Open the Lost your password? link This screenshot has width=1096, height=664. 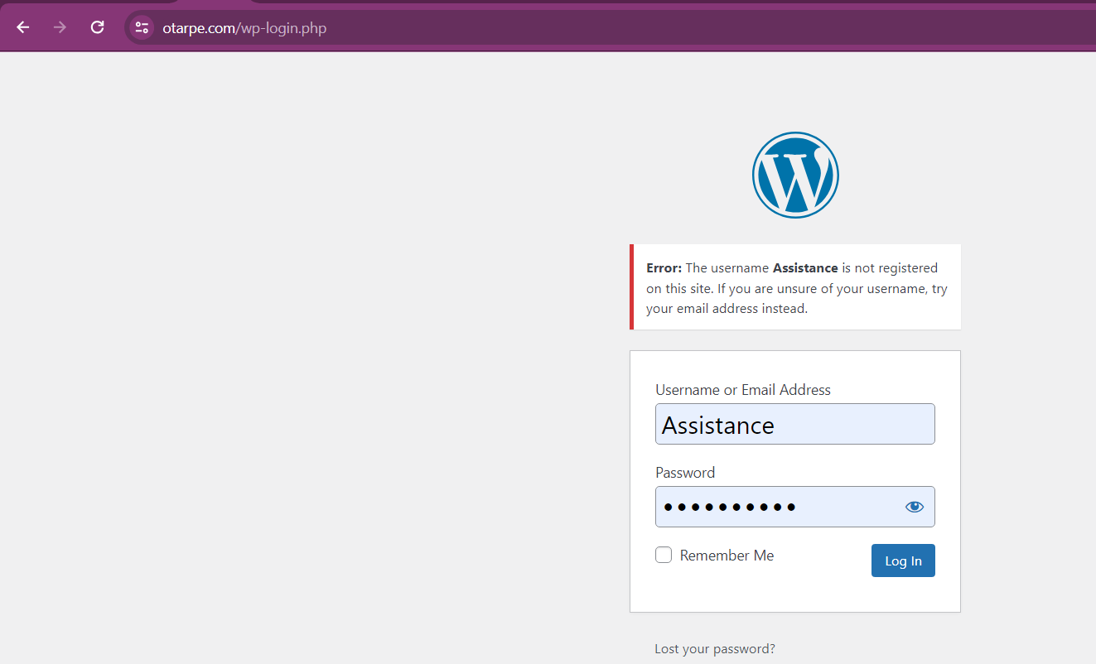[x=715, y=648]
